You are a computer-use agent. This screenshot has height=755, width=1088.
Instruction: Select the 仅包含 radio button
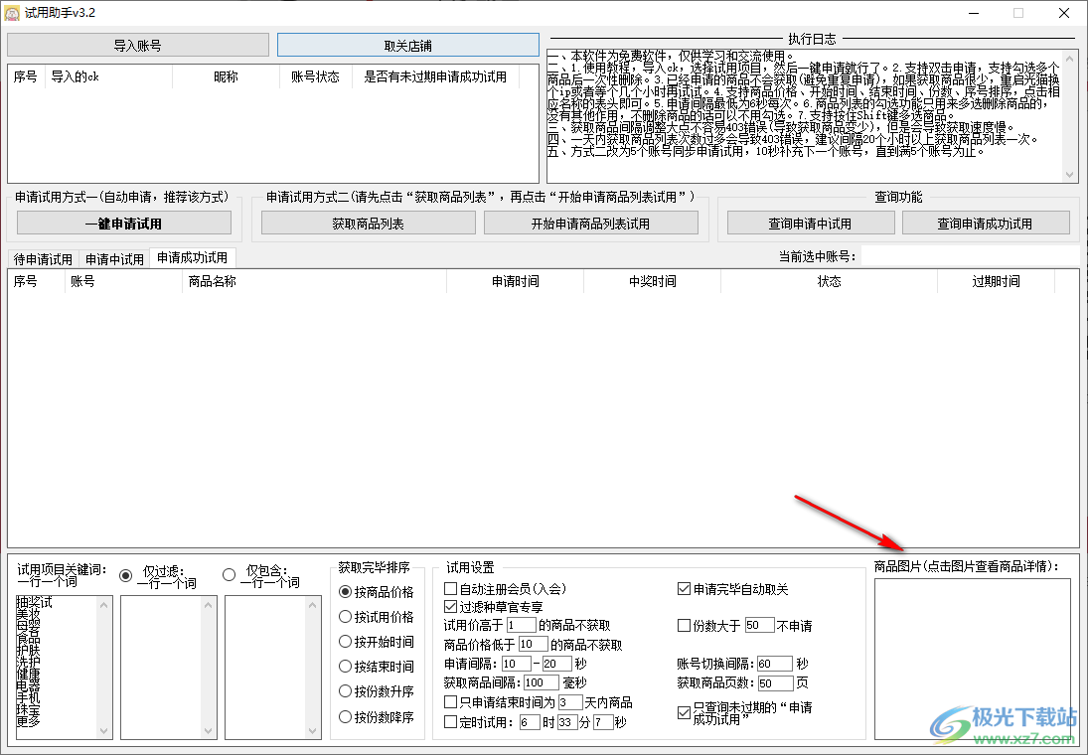(229, 575)
